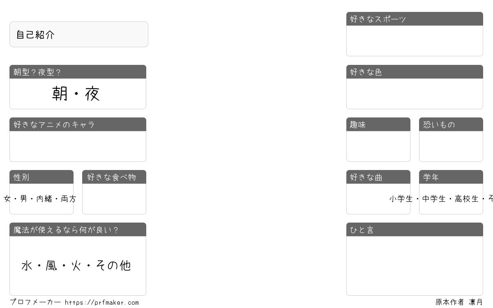This screenshot has width=493, height=308.
Task: Select the 朝・夜 choice text
Action: pos(76,94)
